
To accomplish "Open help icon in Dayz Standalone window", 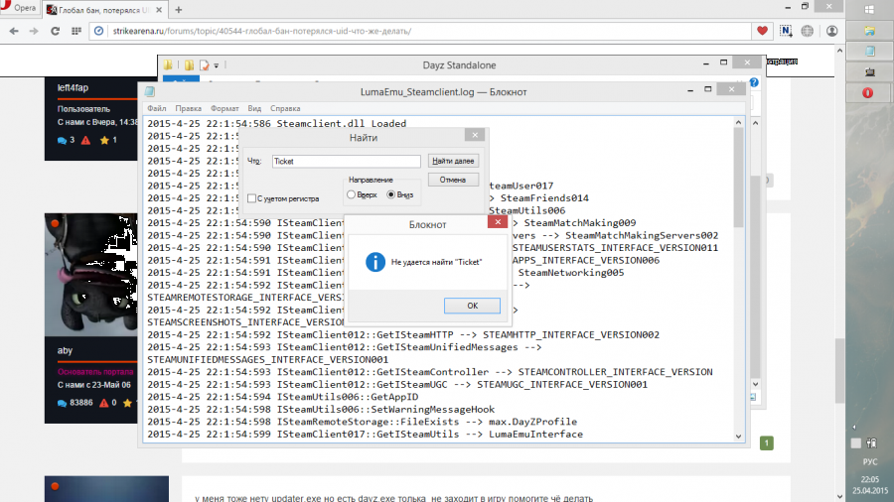I will [754, 82].
